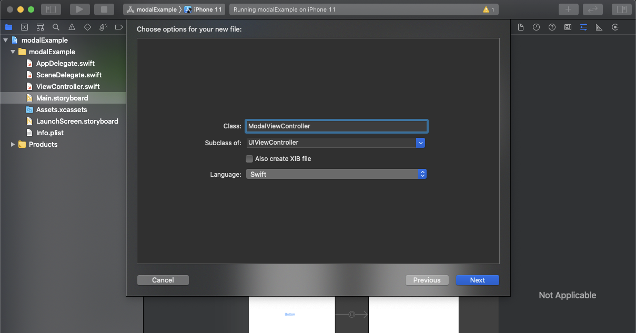Select Main.storyboard in navigator
This screenshot has height=333, width=636.
63,98
